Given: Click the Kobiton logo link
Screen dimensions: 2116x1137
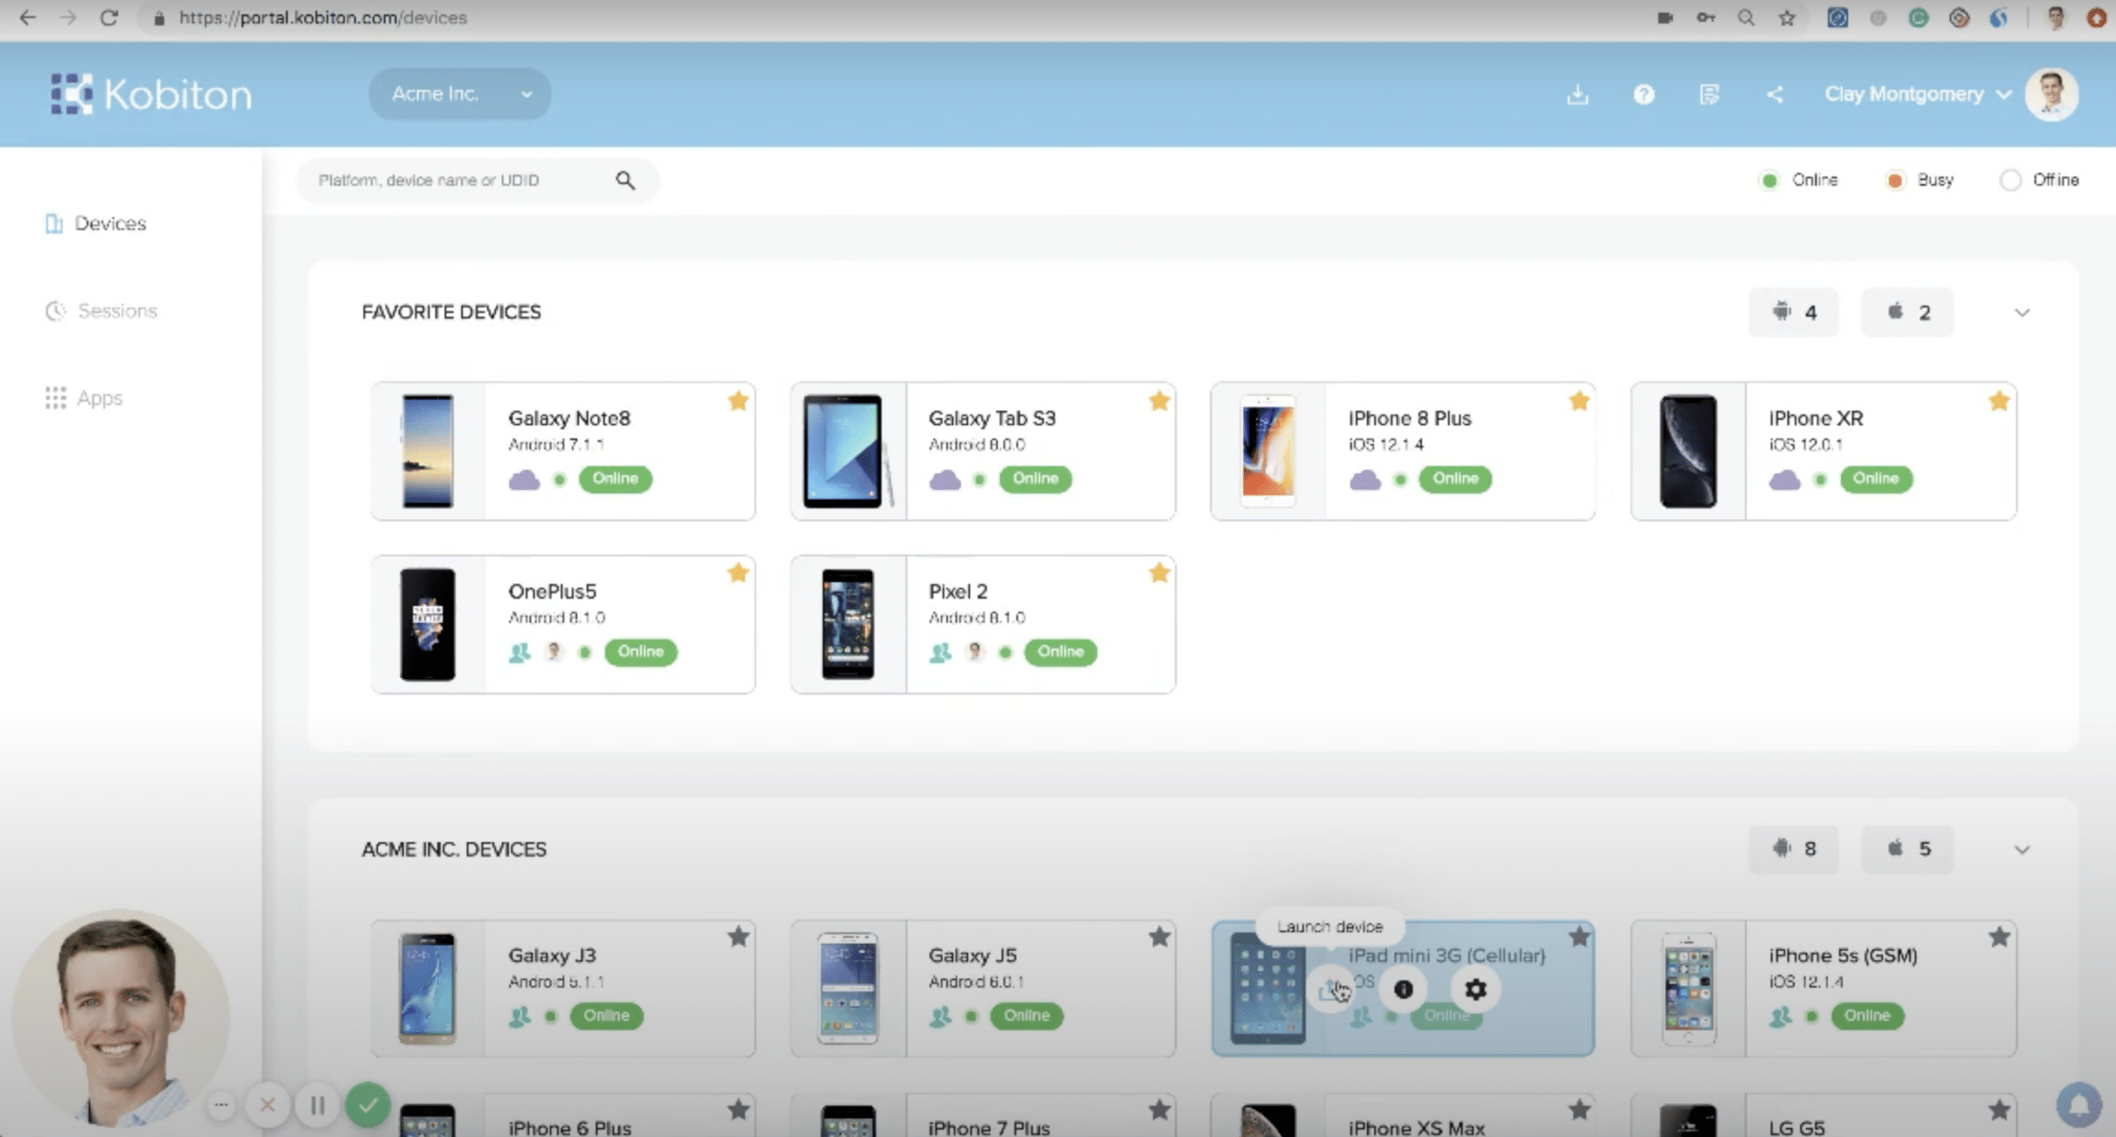Looking at the screenshot, I should (150, 94).
